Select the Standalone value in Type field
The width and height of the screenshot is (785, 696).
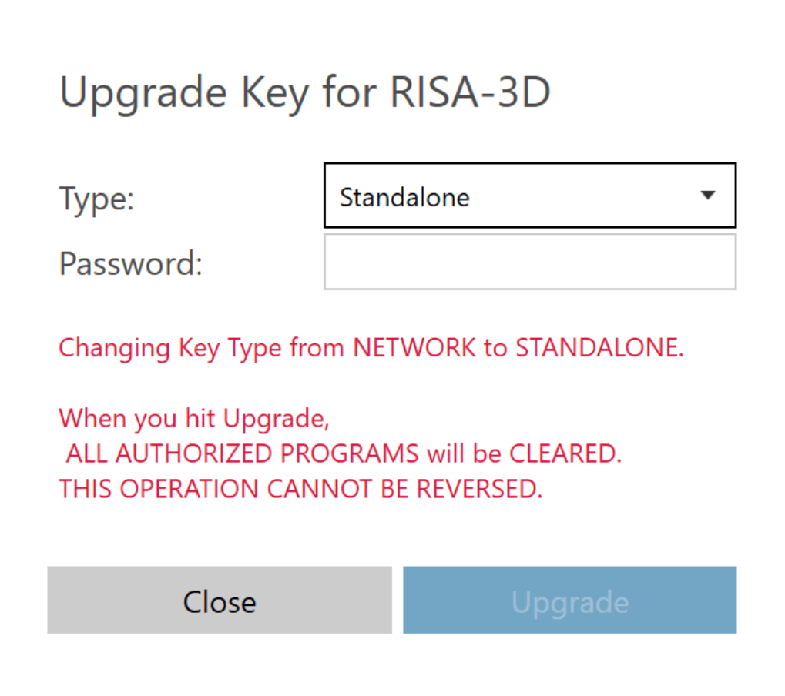pos(405,197)
